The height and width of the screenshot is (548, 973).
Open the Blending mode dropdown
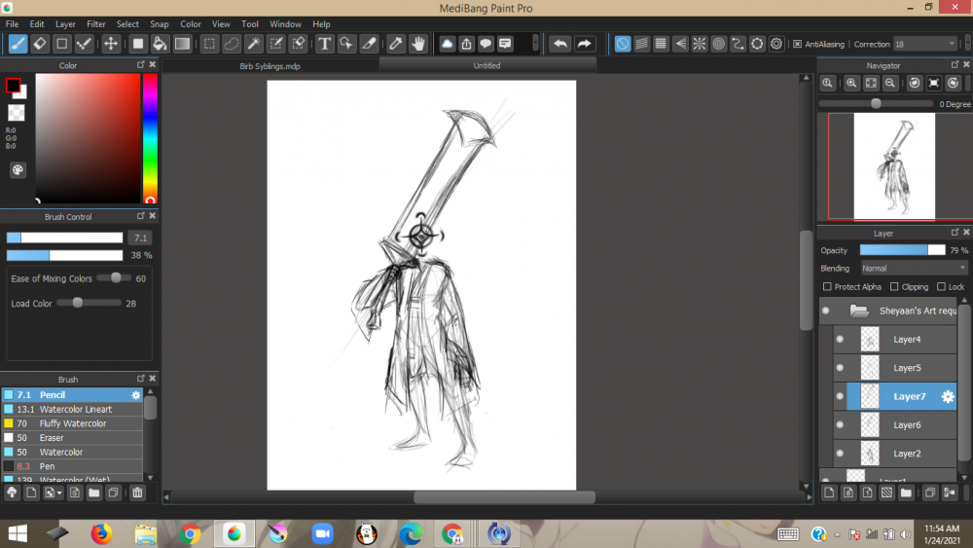[x=914, y=268]
